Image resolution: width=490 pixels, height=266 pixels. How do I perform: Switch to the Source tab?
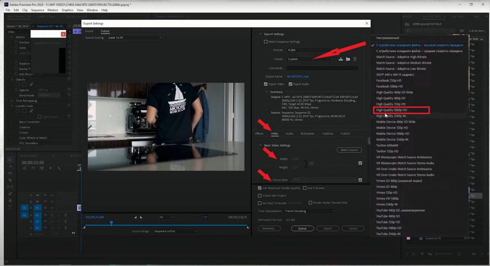point(89,31)
